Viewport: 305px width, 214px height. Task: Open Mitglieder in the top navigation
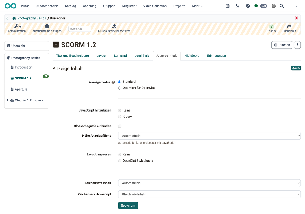129,6
